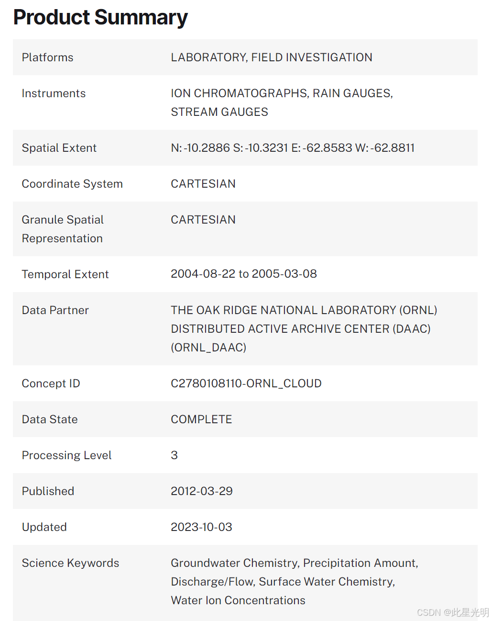Click the Spatial Extent label

point(59,148)
